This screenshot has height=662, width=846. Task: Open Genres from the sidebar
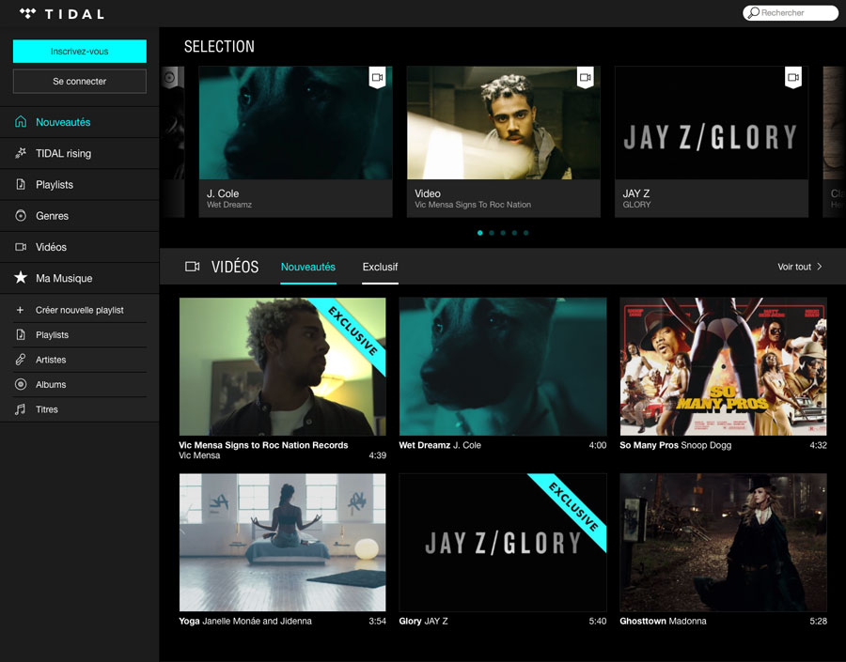click(79, 216)
